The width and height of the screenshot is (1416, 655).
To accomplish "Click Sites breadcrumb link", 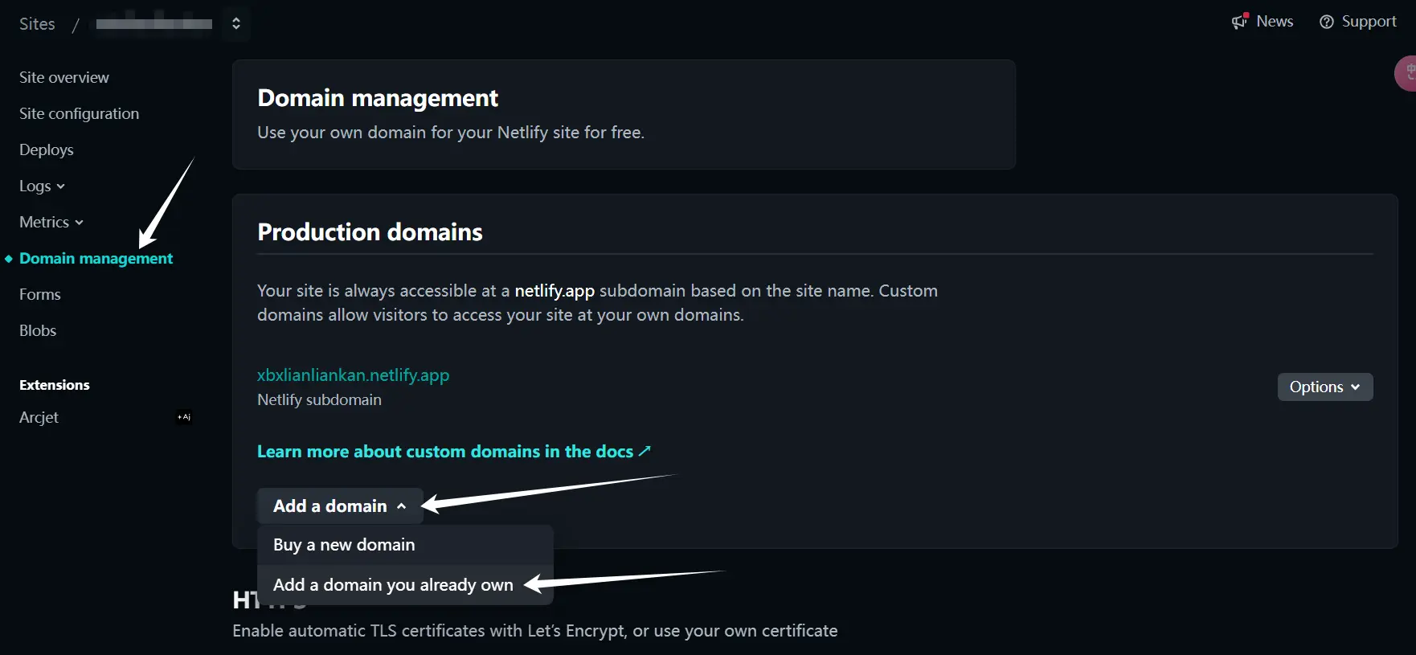I will pos(37,24).
